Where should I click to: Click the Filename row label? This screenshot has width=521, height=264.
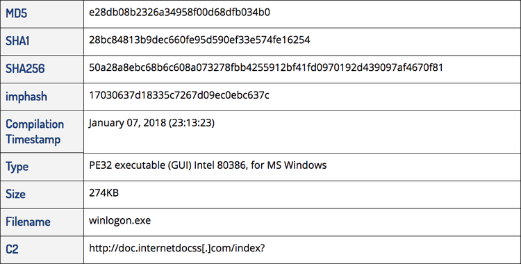click(28, 222)
